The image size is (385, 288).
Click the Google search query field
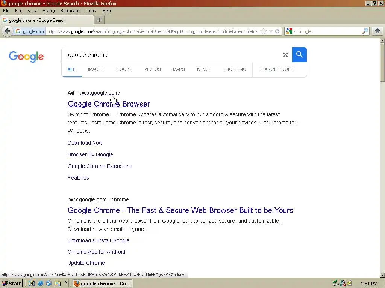coord(172,55)
